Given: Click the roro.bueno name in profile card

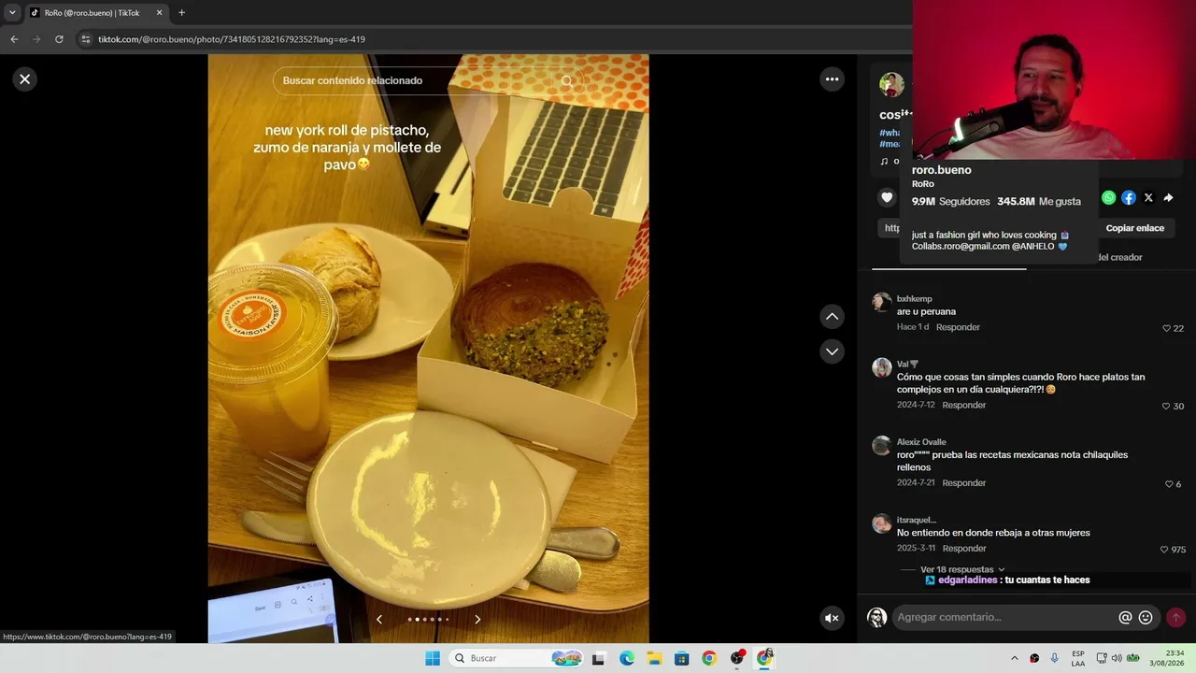Looking at the screenshot, I should [941, 170].
